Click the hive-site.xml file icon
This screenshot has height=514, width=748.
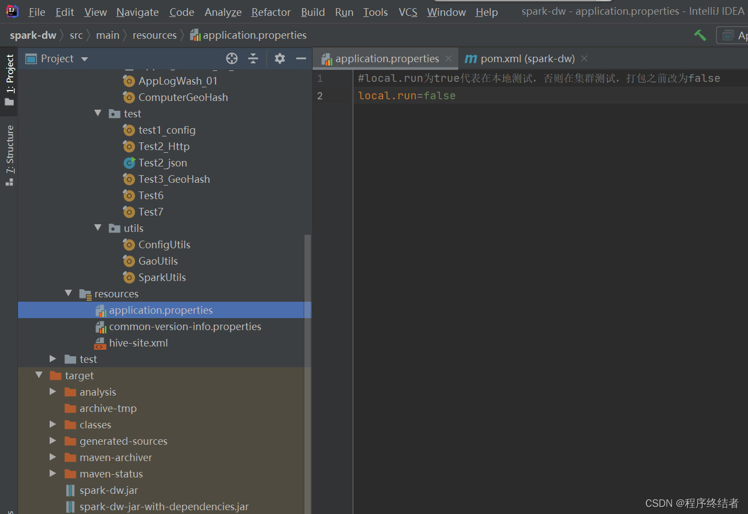(x=100, y=343)
